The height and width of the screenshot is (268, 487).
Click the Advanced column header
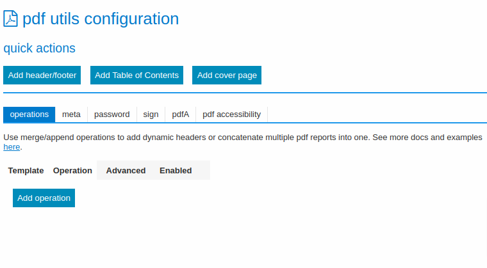pos(126,171)
